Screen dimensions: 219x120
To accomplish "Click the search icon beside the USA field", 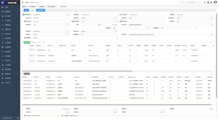I will coord(196,28).
